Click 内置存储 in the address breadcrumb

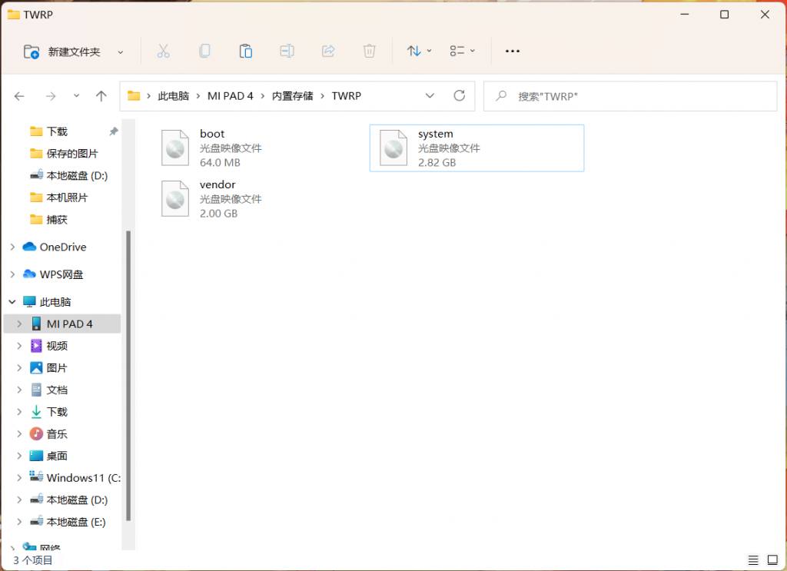tap(292, 96)
